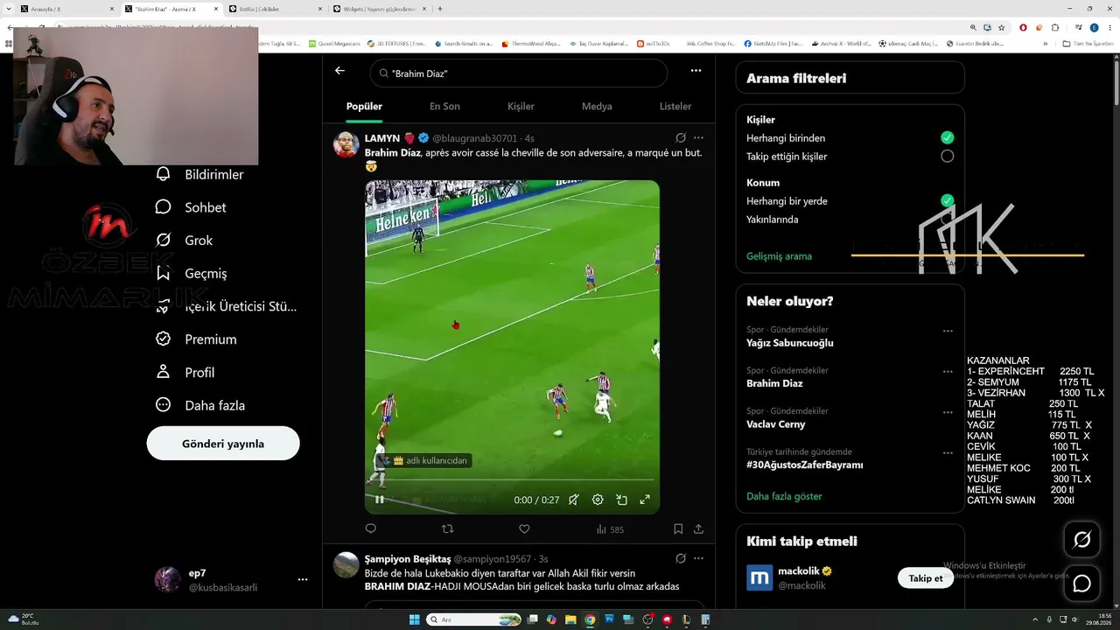The width and height of the screenshot is (1120, 630).
Task: Open Şampiyon Beşiktaş profile avatar
Action: point(346,564)
